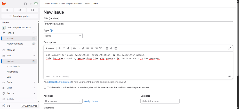Apply bold formatting in description toolbar
The height and width of the screenshot is (109, 239).
coord(59,48)
